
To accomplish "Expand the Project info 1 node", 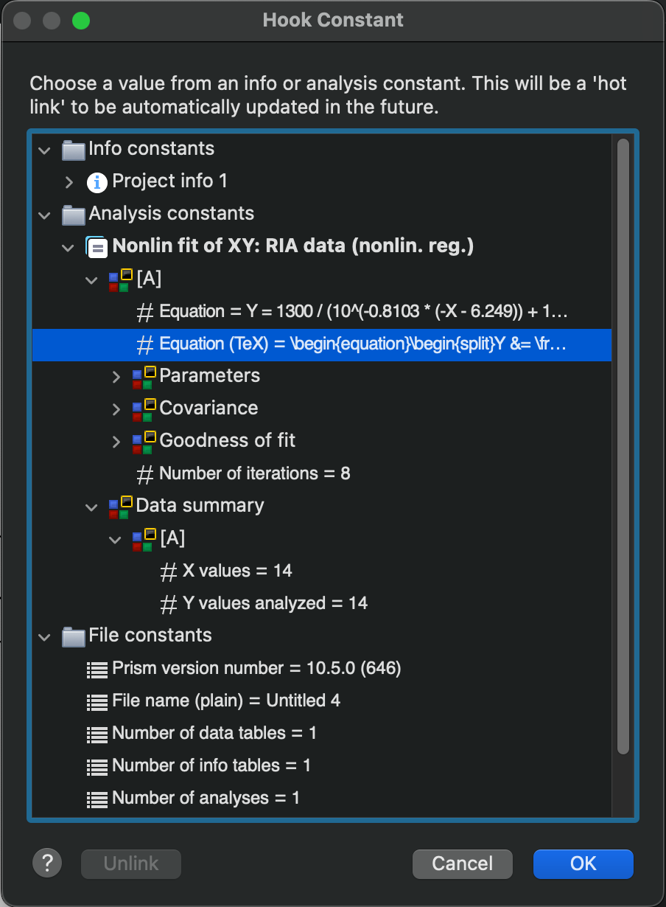I will (x=69, y=181).
